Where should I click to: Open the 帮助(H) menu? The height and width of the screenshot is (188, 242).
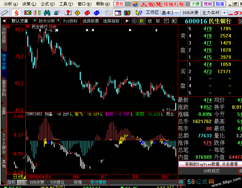pyautogui.click(x=103, y=4)
